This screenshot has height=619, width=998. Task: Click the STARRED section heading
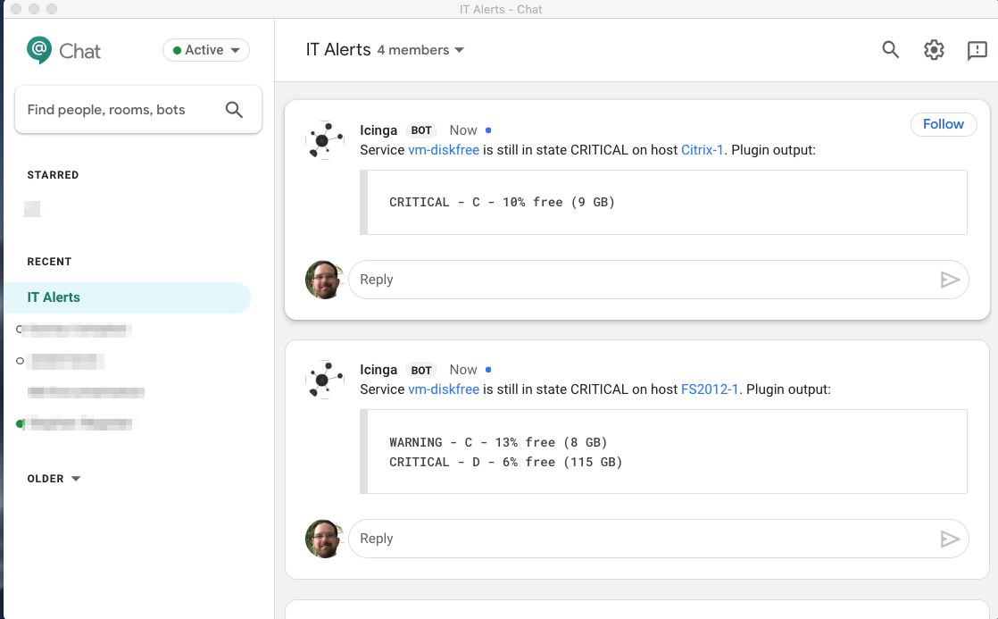point(53,174)
